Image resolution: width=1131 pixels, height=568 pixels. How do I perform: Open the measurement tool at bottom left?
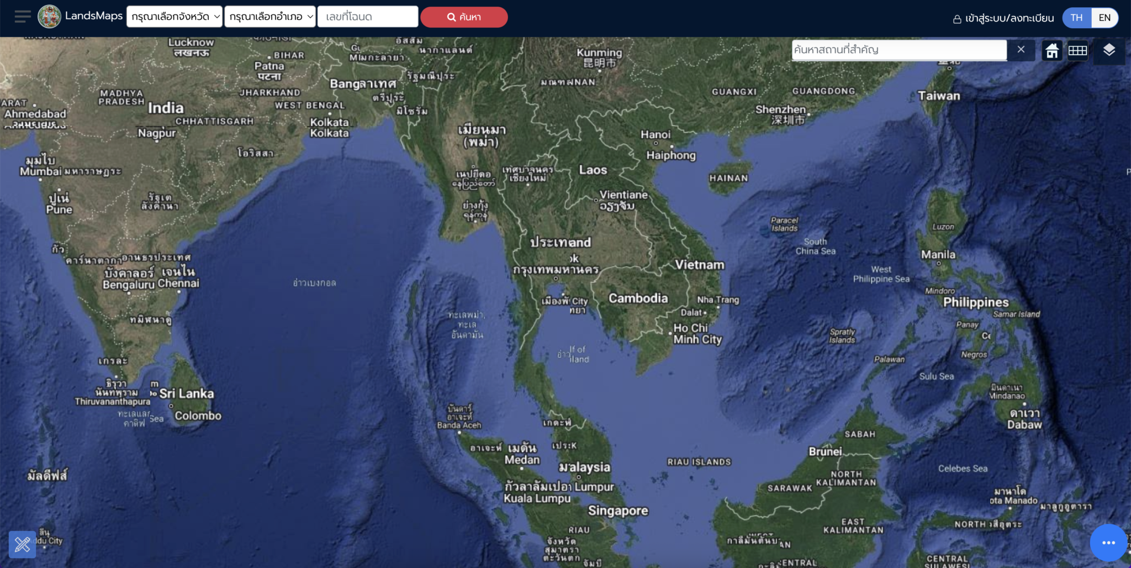click(x=23, y=544)
